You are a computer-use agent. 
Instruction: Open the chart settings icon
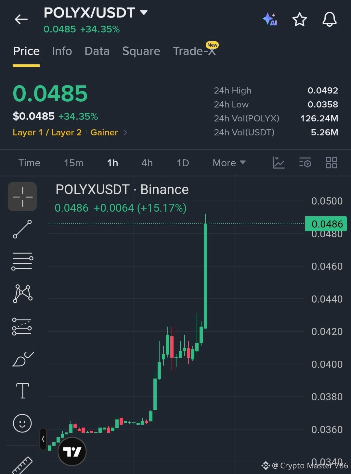[x=305, y=163]
